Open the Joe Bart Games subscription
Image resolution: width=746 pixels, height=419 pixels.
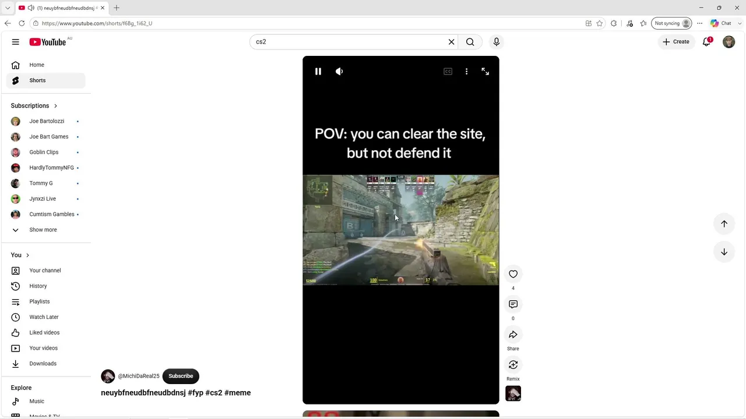coord(45,137)
